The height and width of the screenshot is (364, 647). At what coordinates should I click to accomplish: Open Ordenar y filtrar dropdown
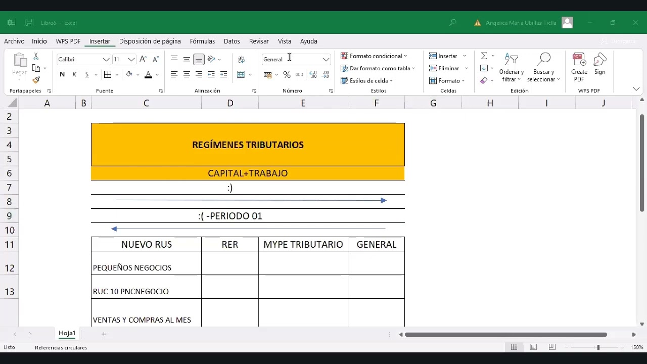[512, 67]
